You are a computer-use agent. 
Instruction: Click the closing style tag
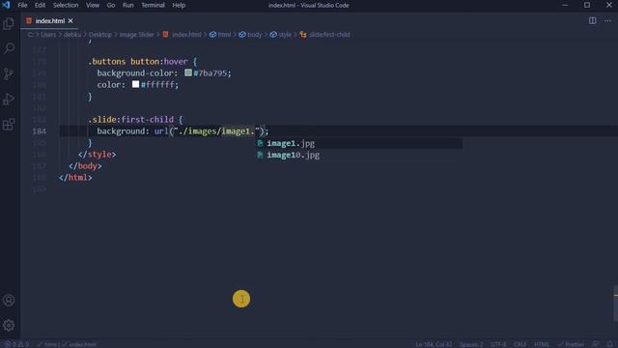point(97,155)
